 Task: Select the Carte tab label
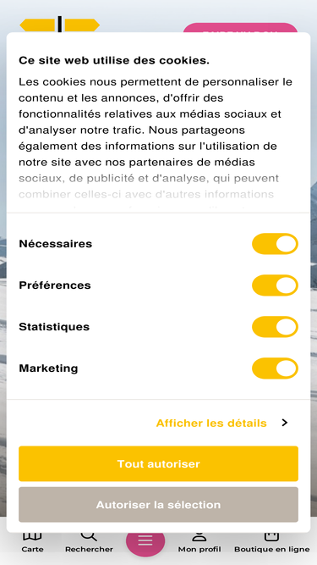32,550
